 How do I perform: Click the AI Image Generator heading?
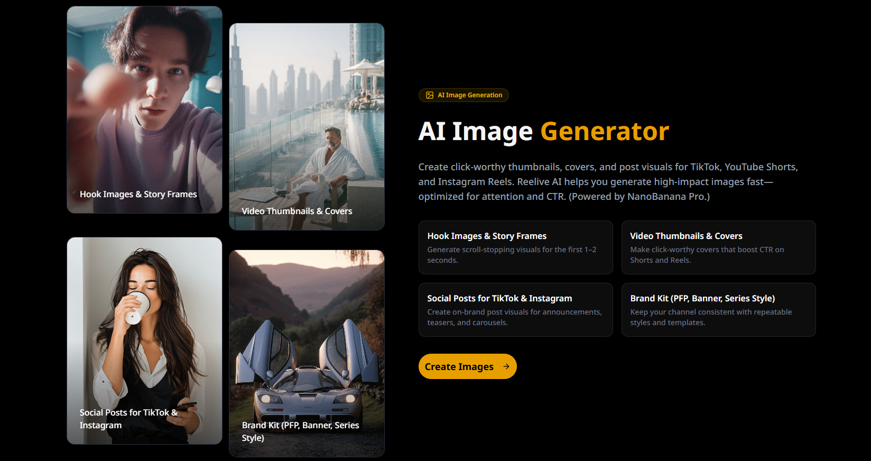pos(543,132)
